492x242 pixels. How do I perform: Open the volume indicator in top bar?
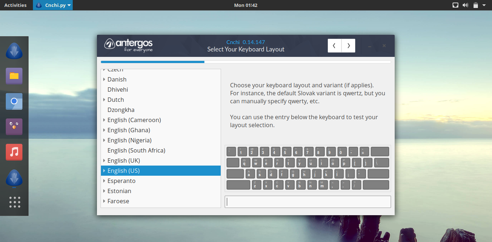click(x=465, y=5)
